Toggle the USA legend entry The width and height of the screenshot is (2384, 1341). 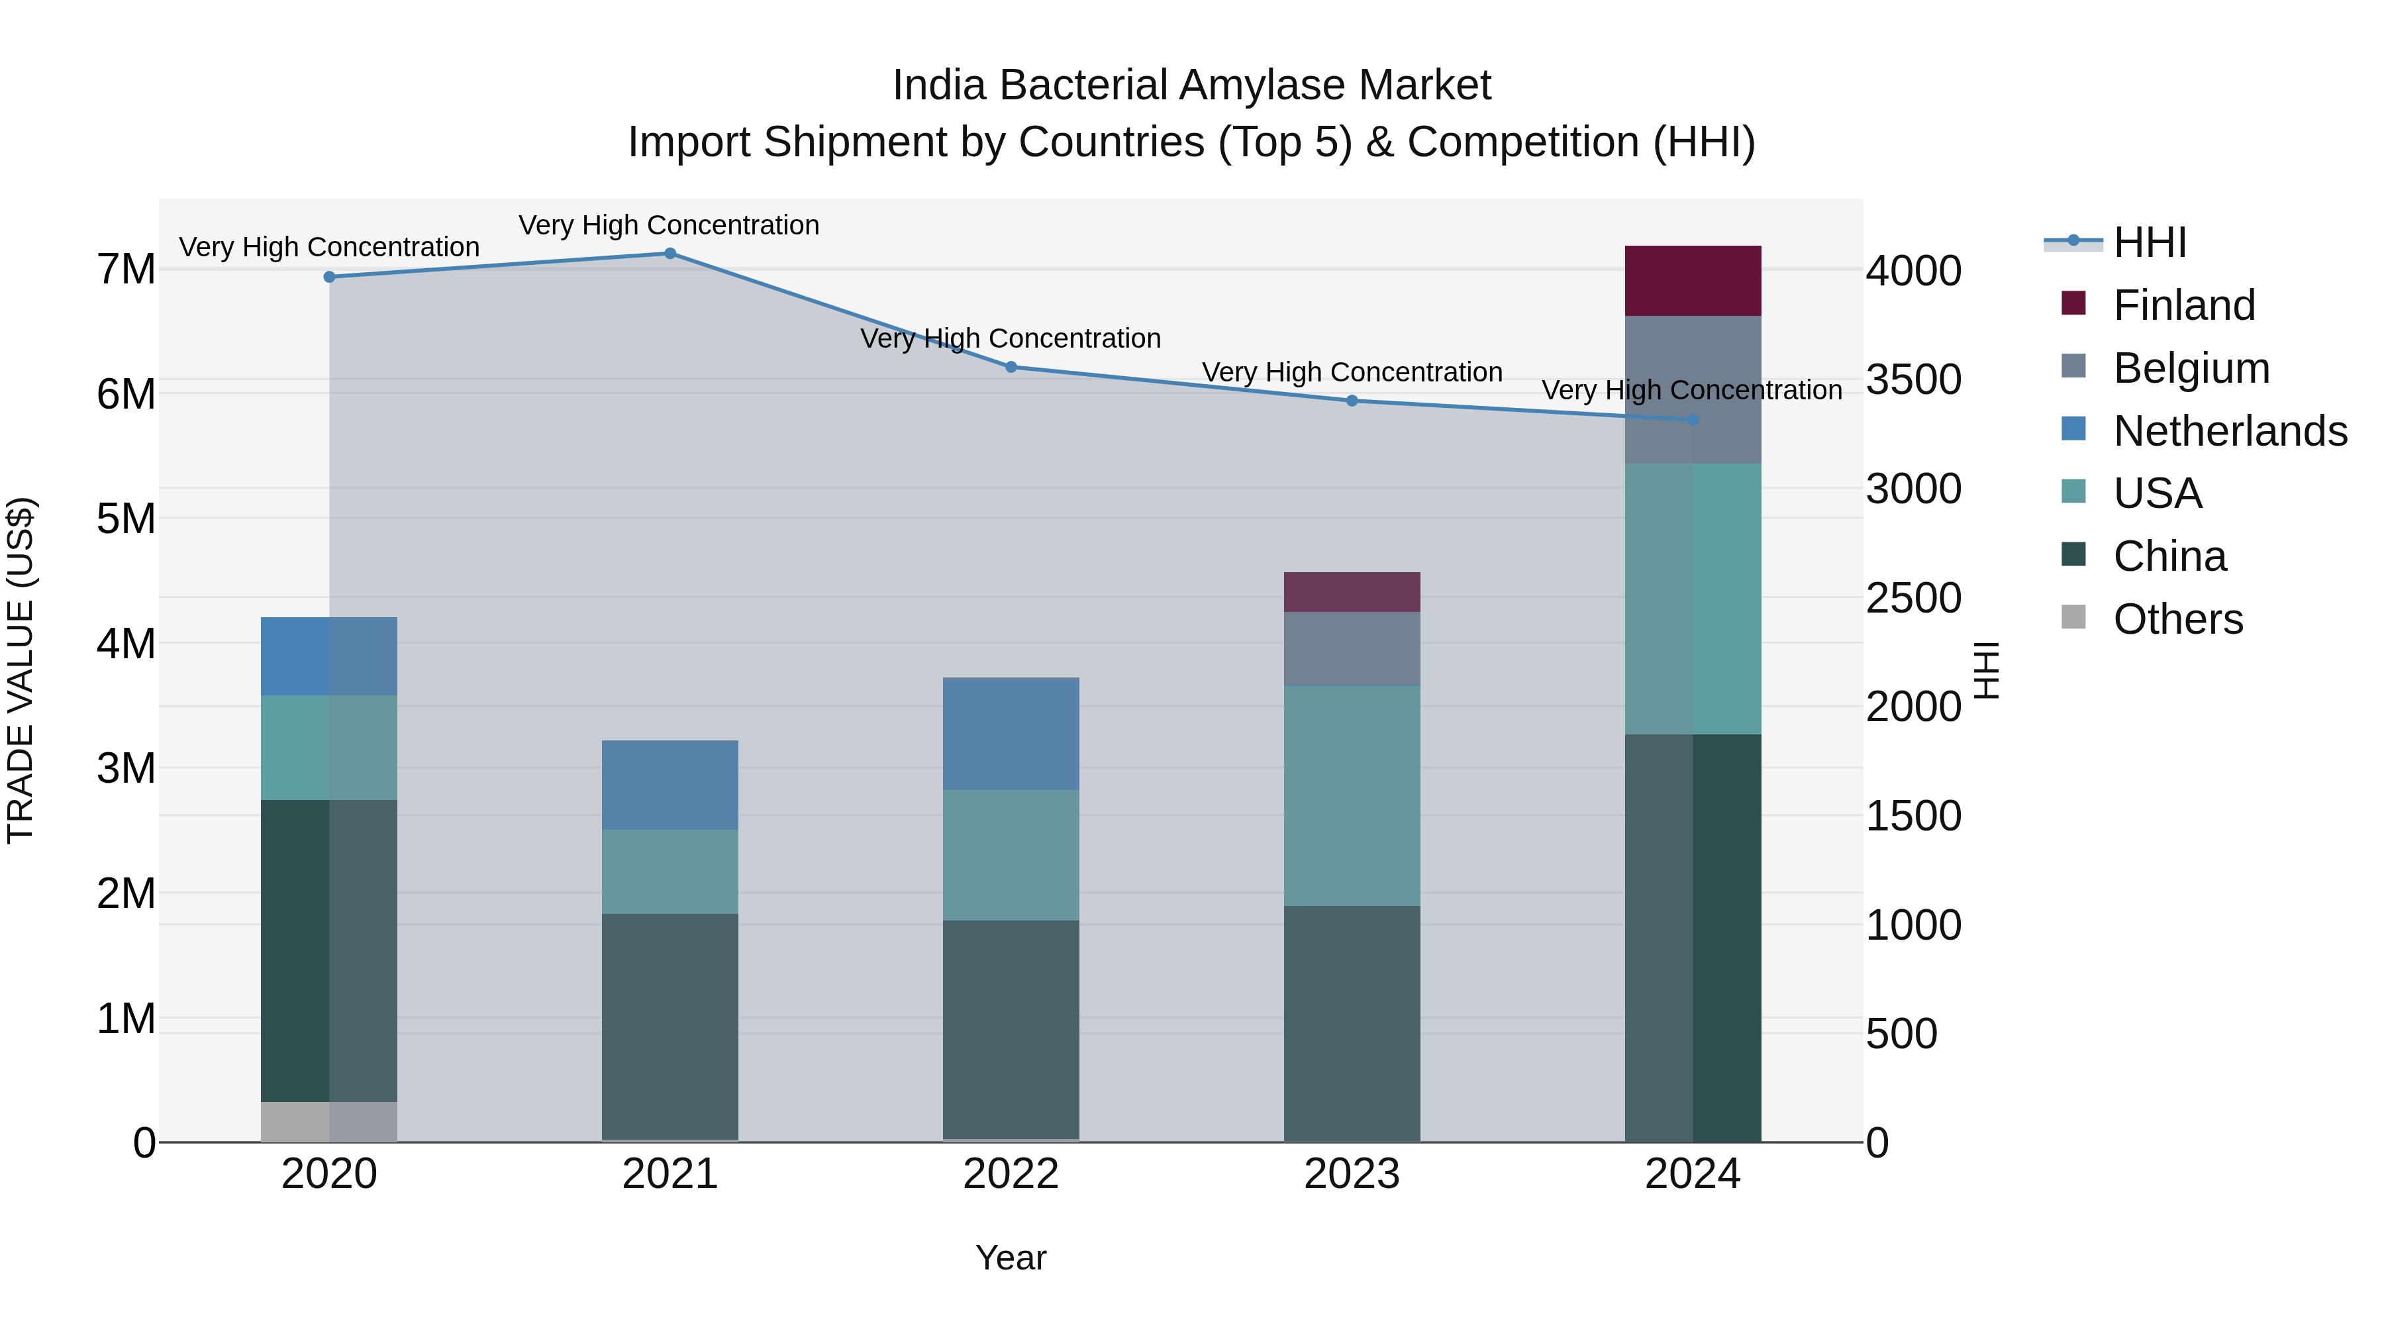2131,492
